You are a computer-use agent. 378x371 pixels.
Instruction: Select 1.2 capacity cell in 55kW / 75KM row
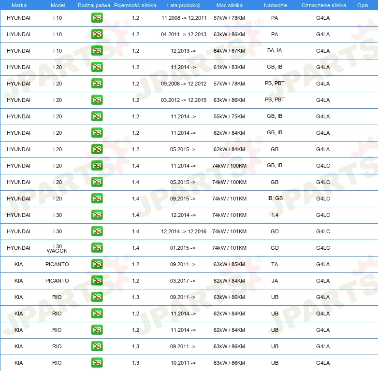click(136, 116)
